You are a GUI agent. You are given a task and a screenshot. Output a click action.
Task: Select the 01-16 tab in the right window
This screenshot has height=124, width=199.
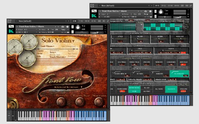click(157, 6)
